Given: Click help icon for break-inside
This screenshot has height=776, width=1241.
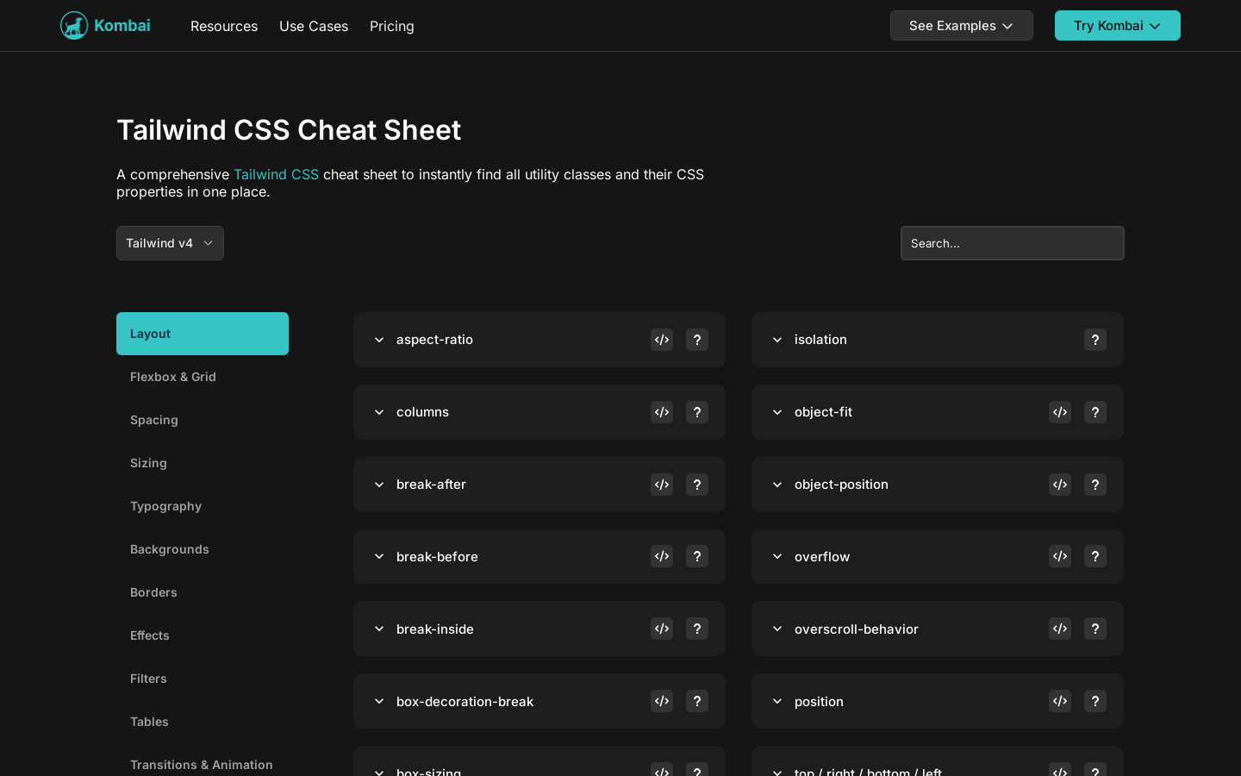Looking at the screenshot, I should pos(697,629).
